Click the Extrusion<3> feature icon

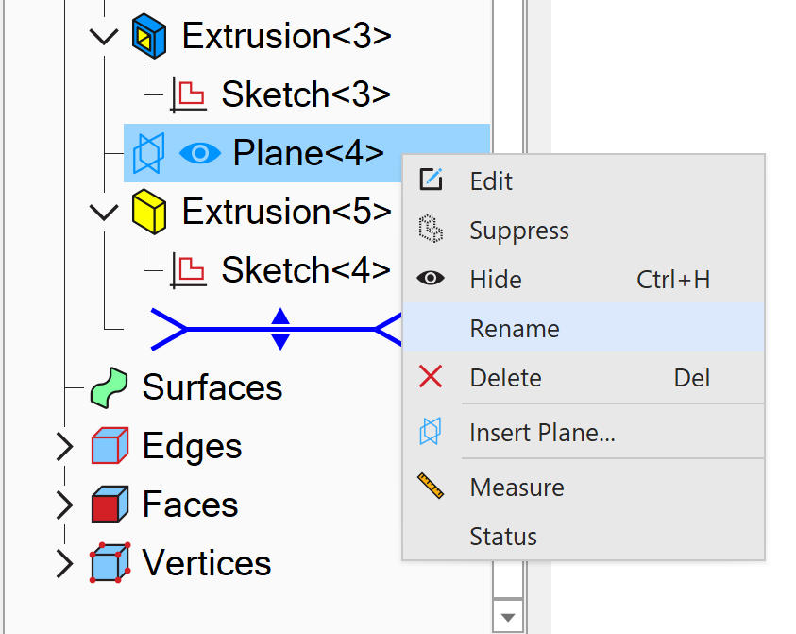pyautogui.click(x=149, y=36)
